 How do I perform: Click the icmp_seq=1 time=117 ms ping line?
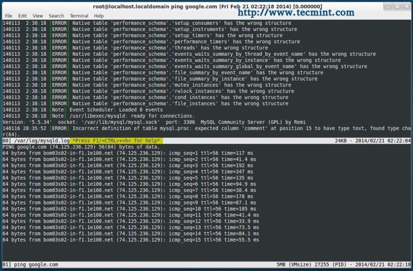pos(128,153)
